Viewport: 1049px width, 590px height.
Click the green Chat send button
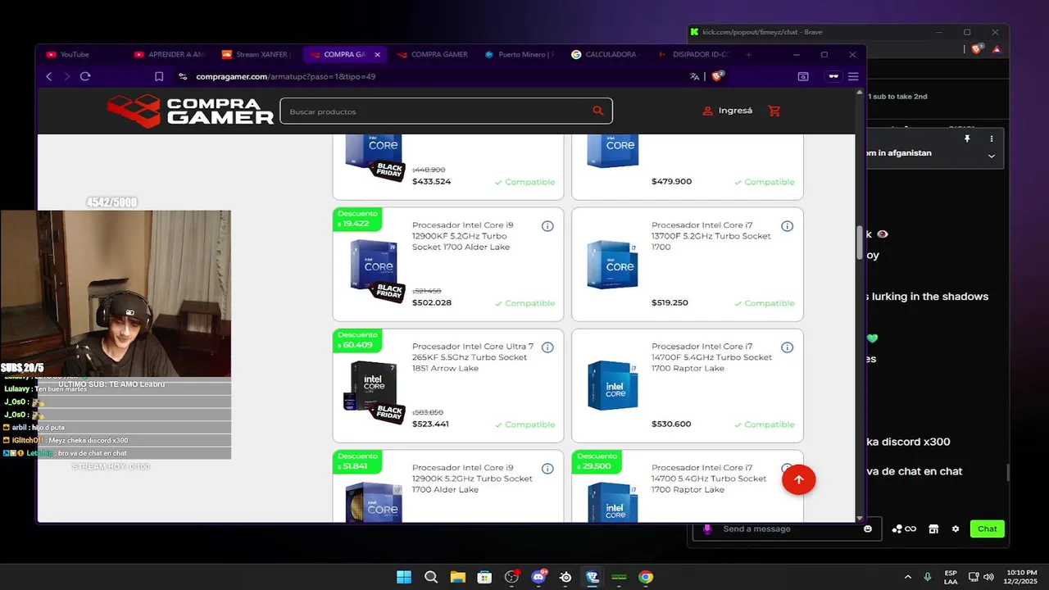pyautogui.click(x=987, y=529)
